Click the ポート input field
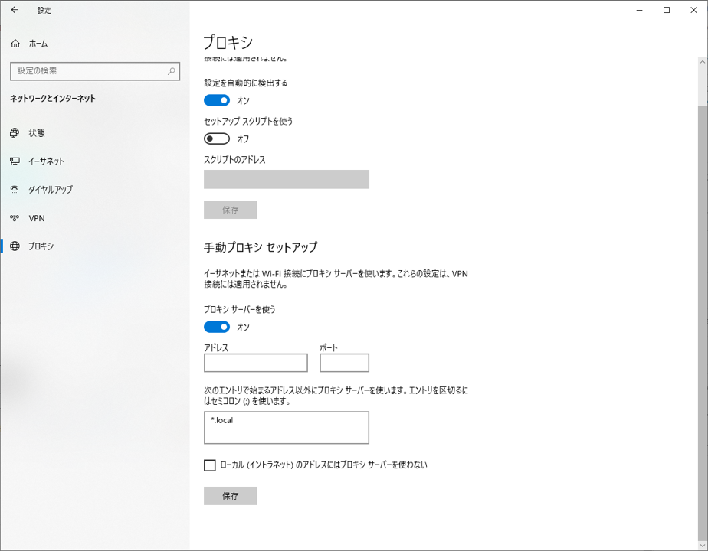The width and height of the screenshot is (708, 551). pyautogui.click(x=345, y=363)
